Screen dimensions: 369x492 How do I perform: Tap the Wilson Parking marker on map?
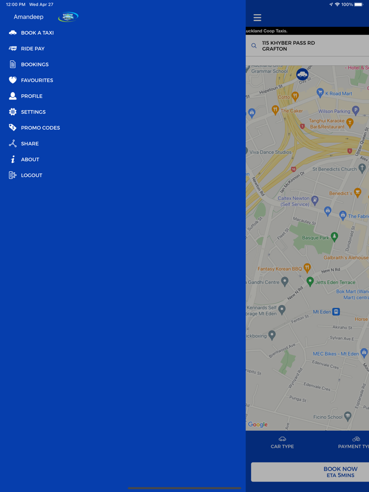pyautogui.click(x=355, y=111)
